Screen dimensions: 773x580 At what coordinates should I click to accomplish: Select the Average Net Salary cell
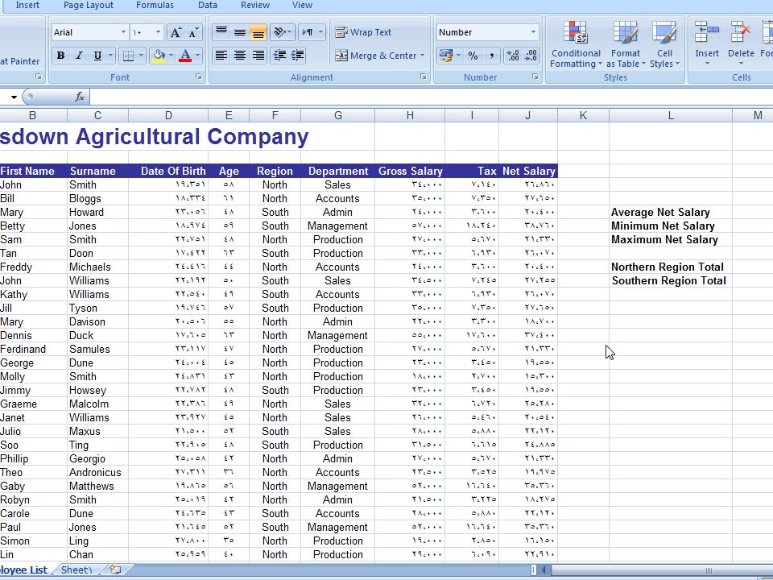click(x=671, y=212)
